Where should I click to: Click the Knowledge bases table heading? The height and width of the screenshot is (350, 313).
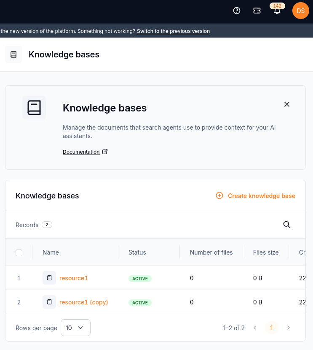point(47,196)
